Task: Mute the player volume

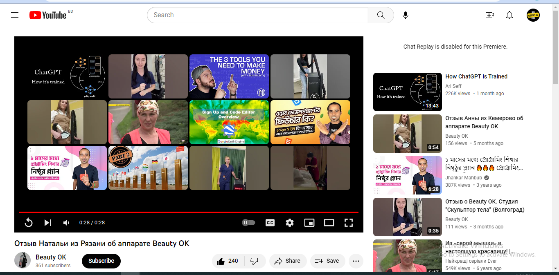Action: (66, 223)
